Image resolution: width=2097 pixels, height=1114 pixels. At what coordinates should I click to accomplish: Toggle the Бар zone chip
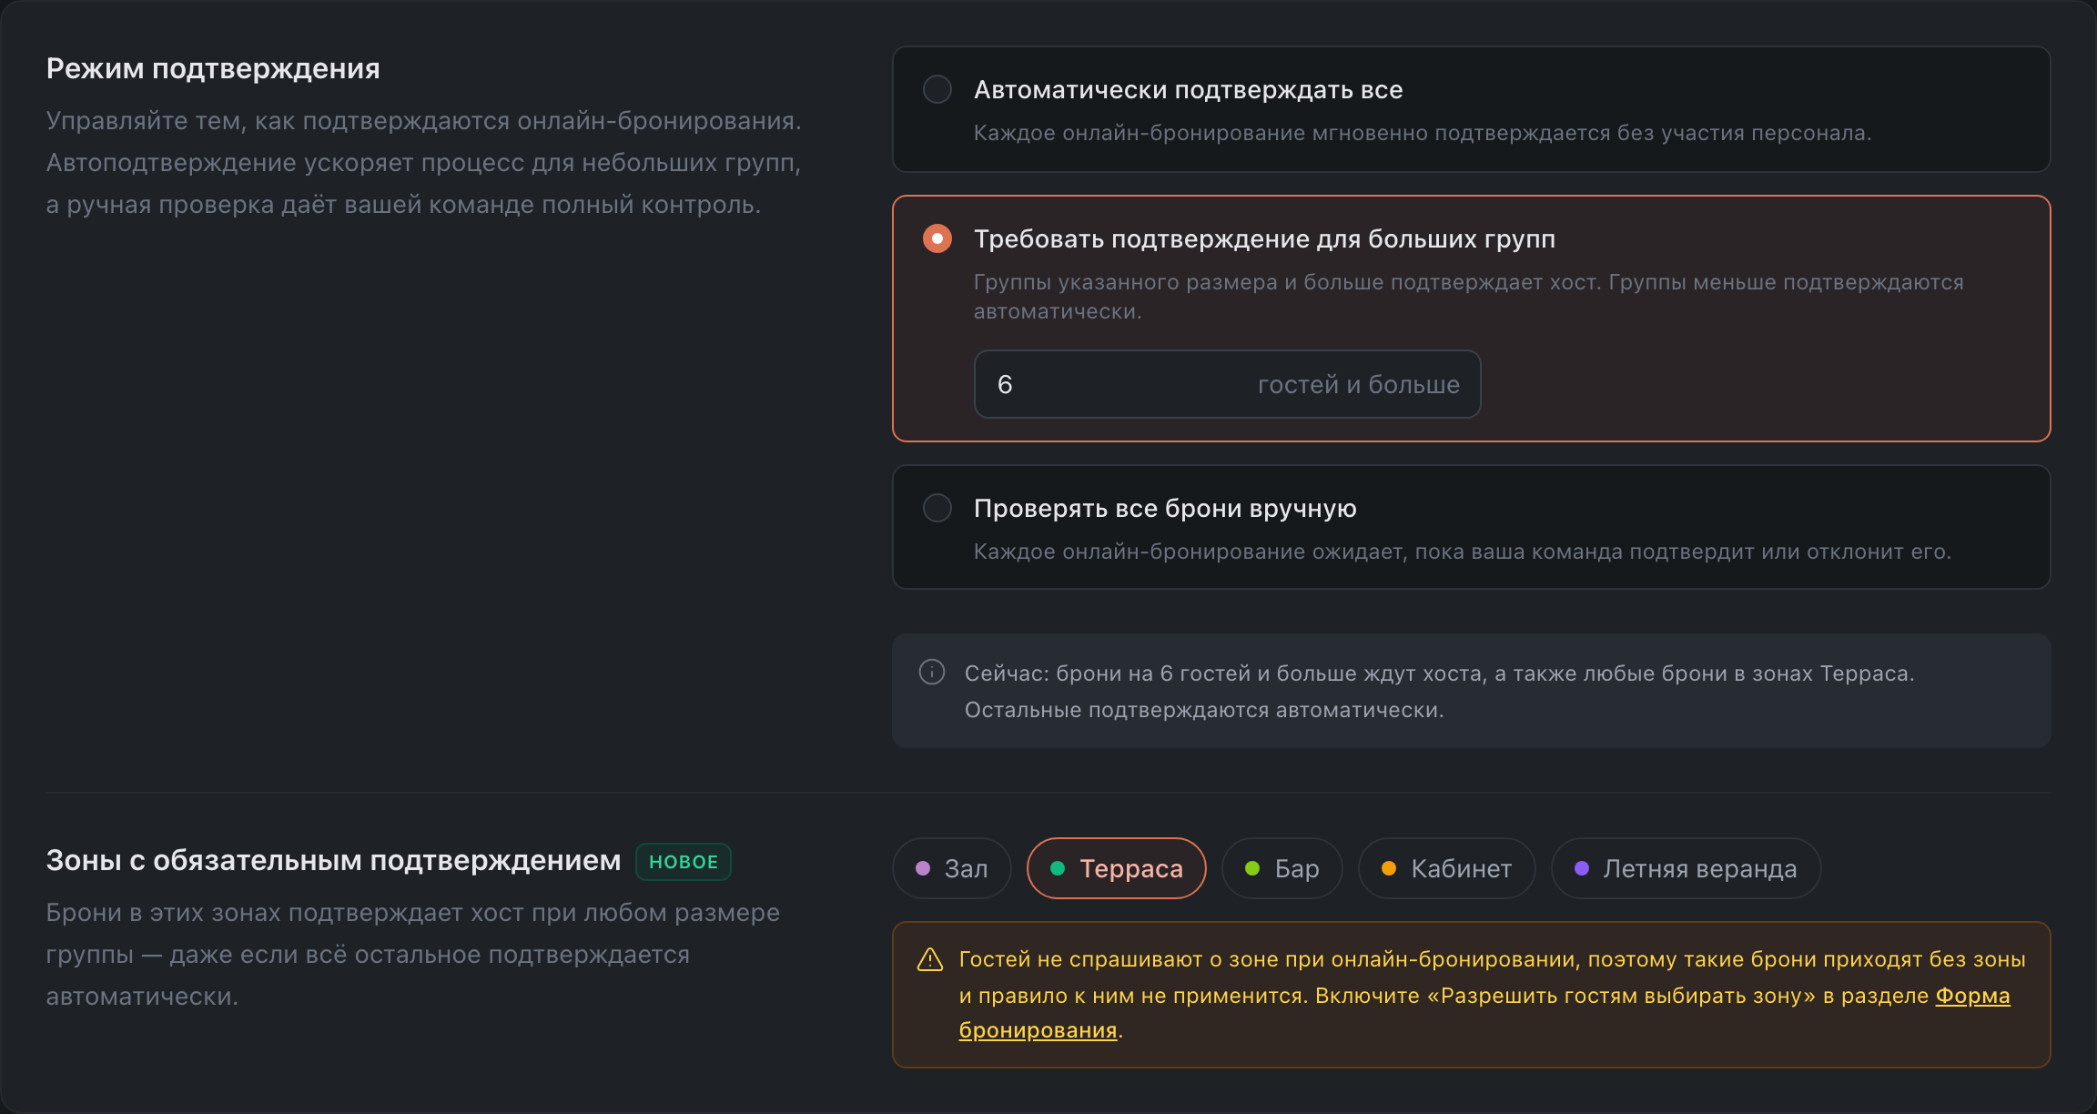point(1281,868)
